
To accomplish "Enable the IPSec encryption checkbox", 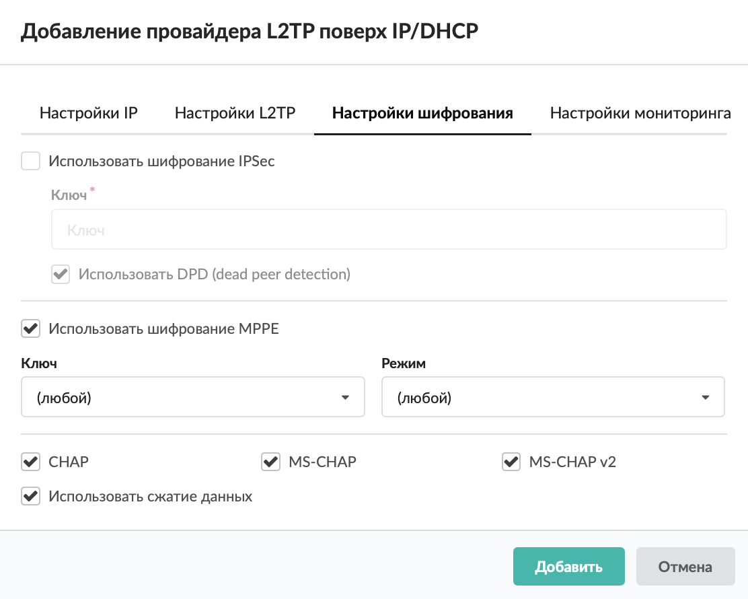I will [31, 162].
